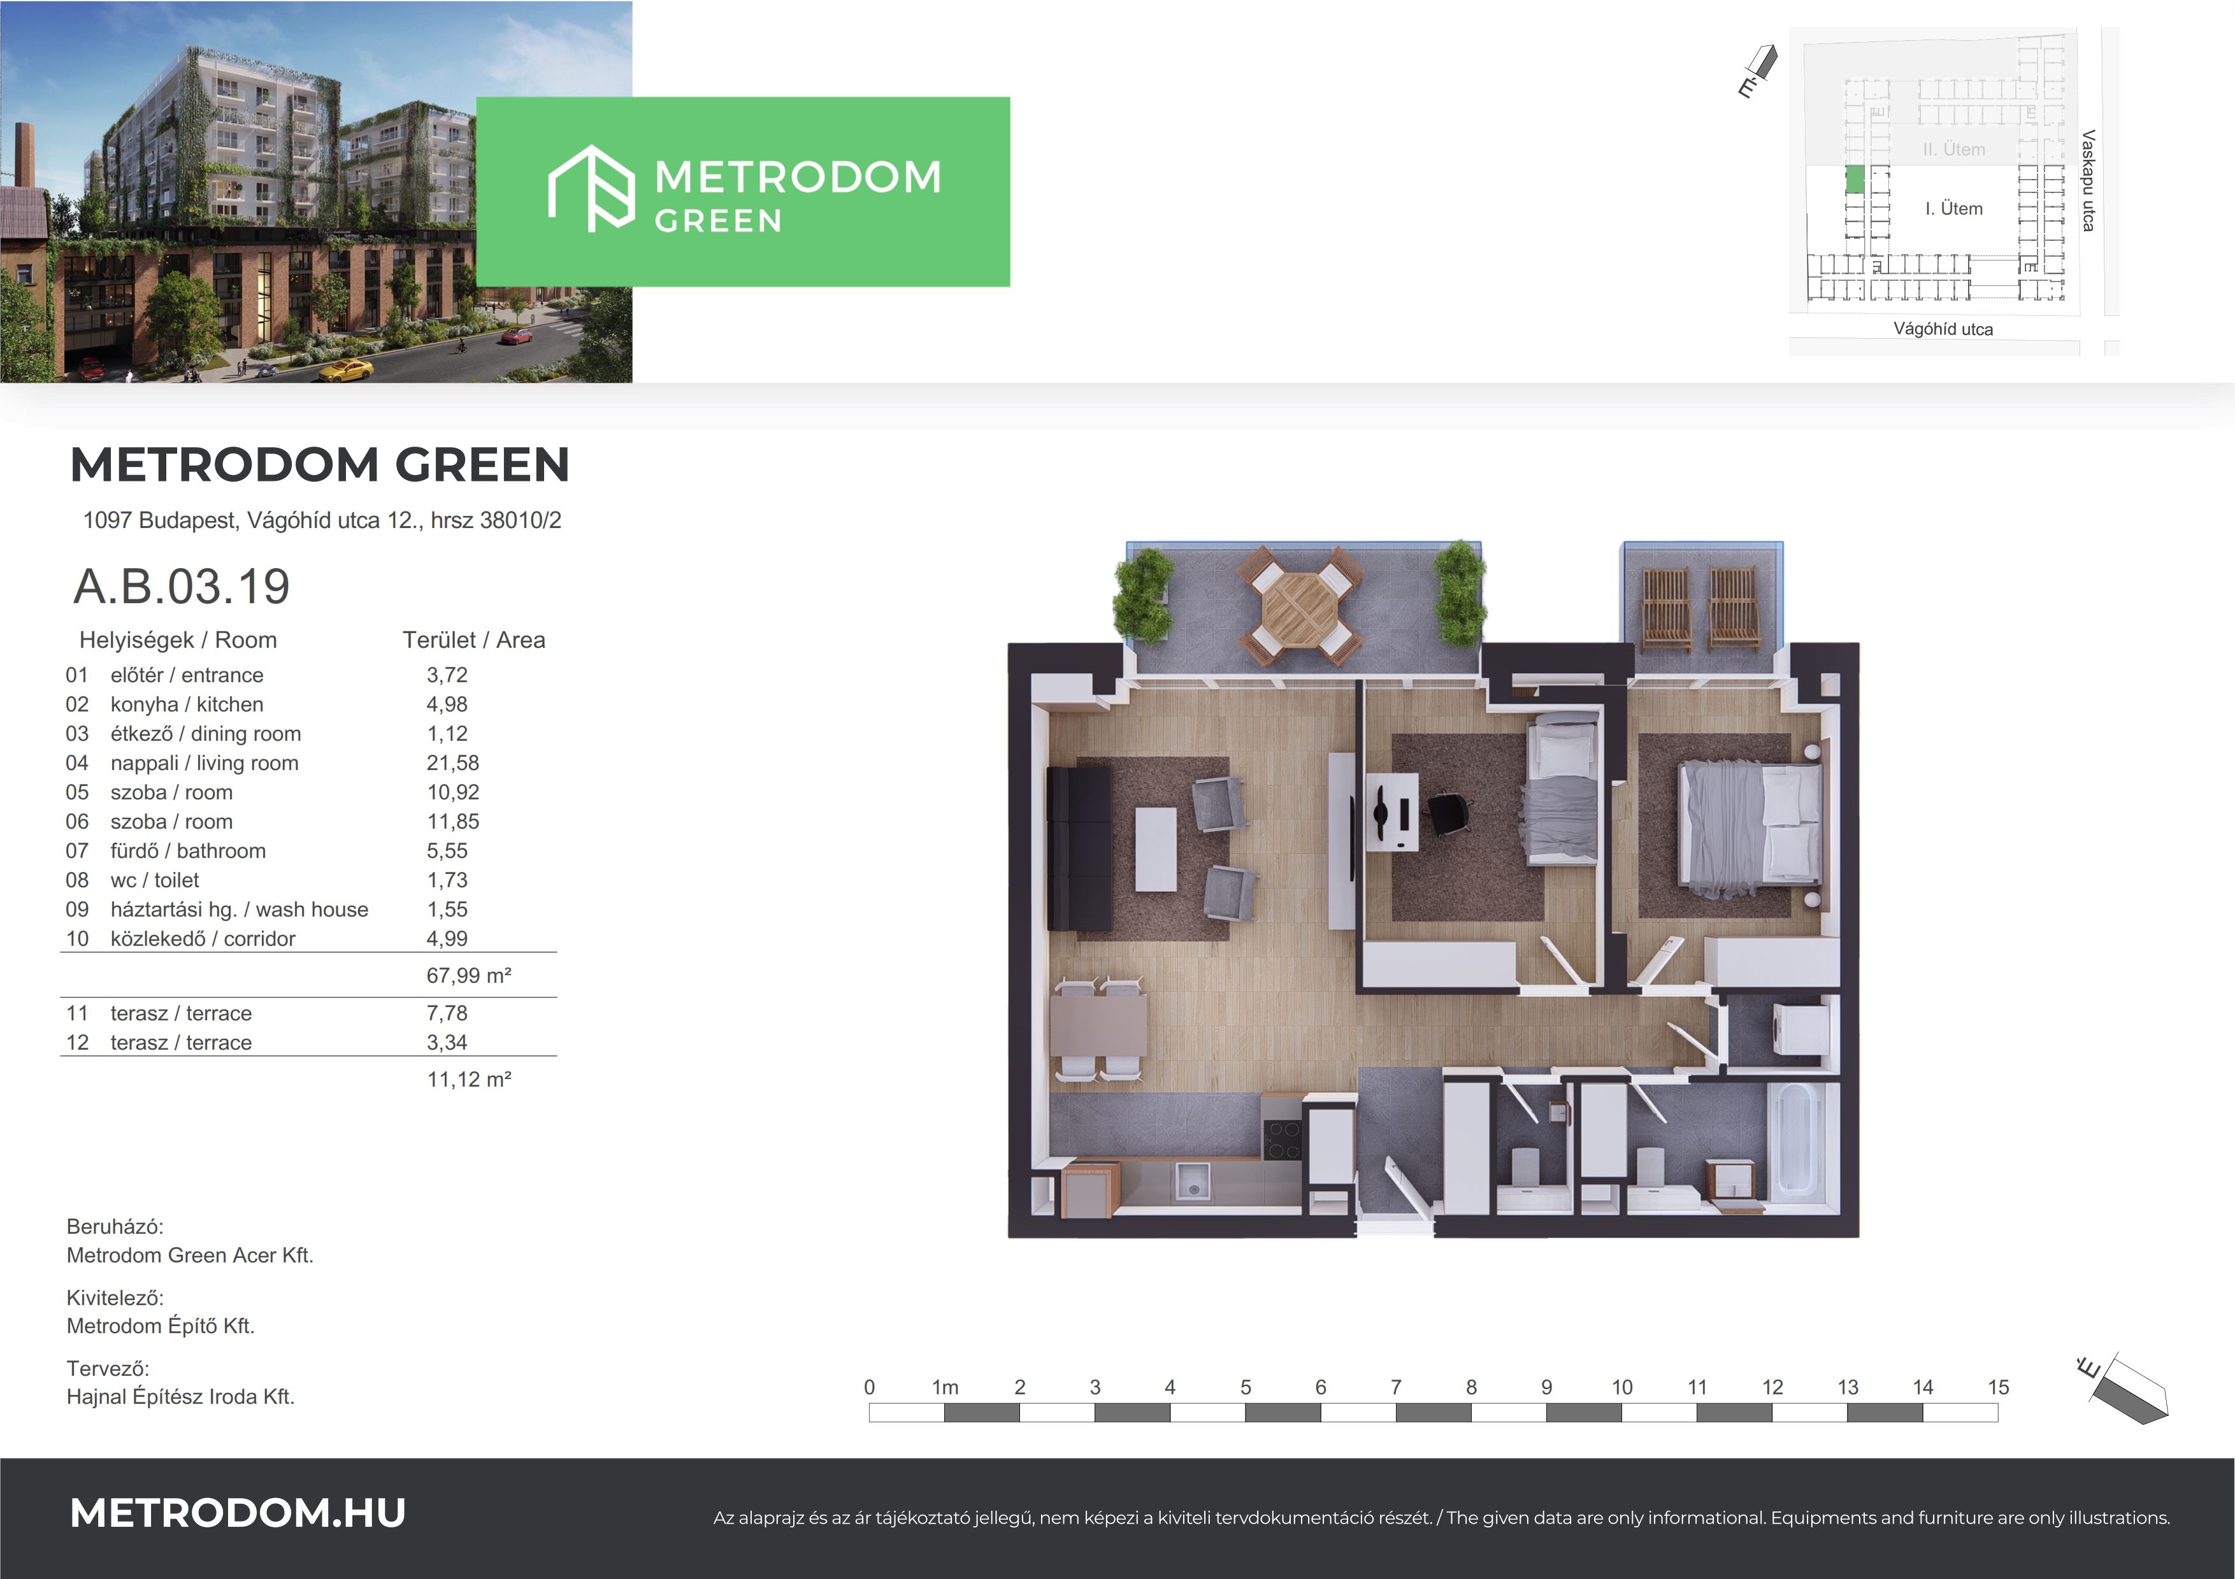Click the "Beruházó:" label

115,1227
